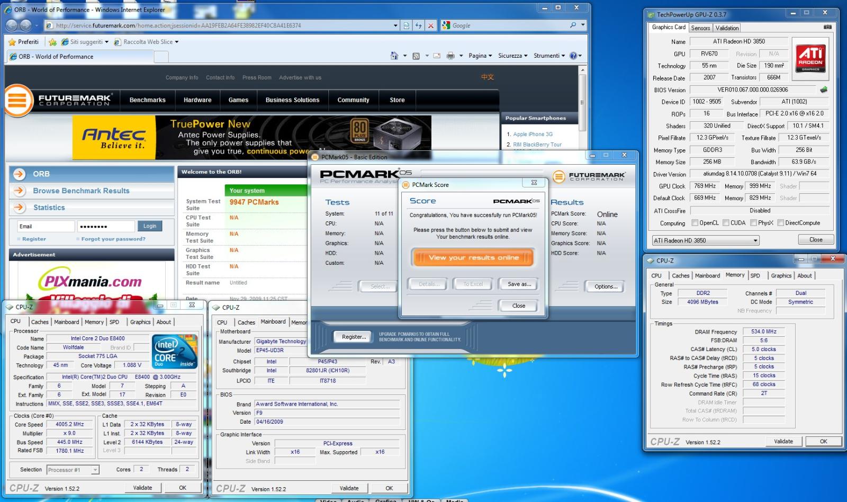
Task: Click Close button in GPU-Z
Action: coord(816,240)
